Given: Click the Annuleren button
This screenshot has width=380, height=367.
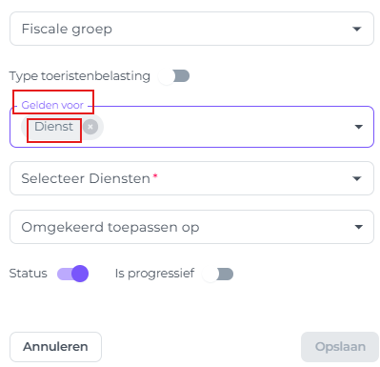Looking at the screenshot, I should click(55, 347).
